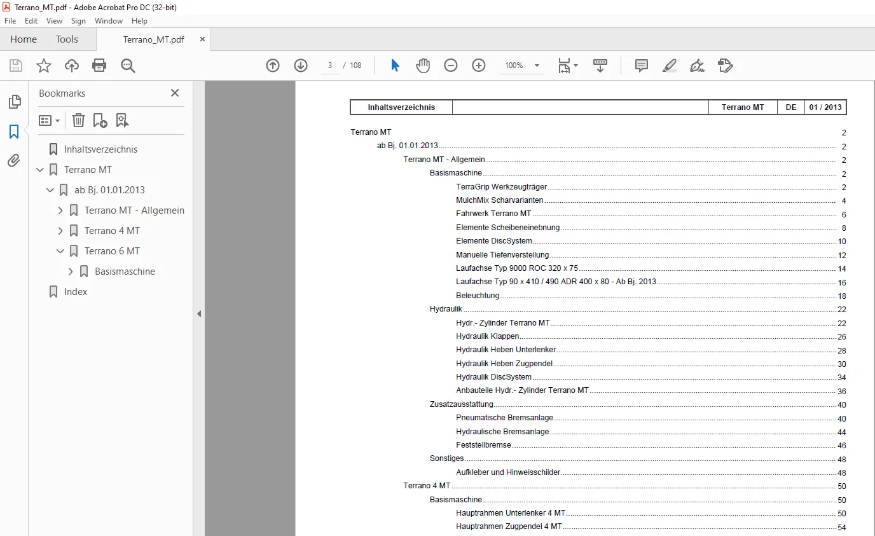Open the View menu

tap(54, 21)
